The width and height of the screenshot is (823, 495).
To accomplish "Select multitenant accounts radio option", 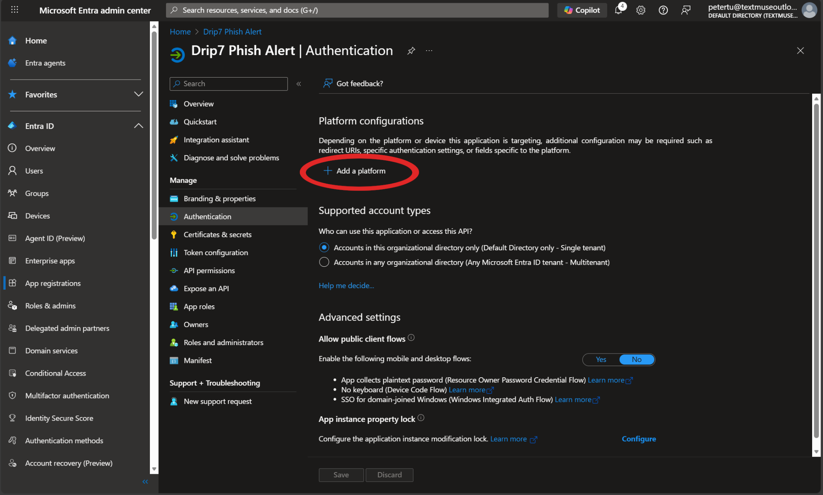I will (324, 262).
